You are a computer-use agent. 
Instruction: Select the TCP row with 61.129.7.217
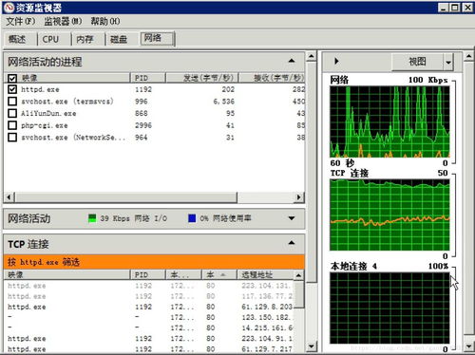pos(149,348)
